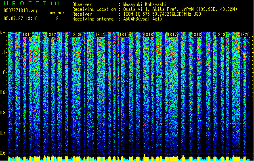Viewport: 254px width, 161px height.
Task: Click the 1311 time marker
Action: click(x=27, y=35)
